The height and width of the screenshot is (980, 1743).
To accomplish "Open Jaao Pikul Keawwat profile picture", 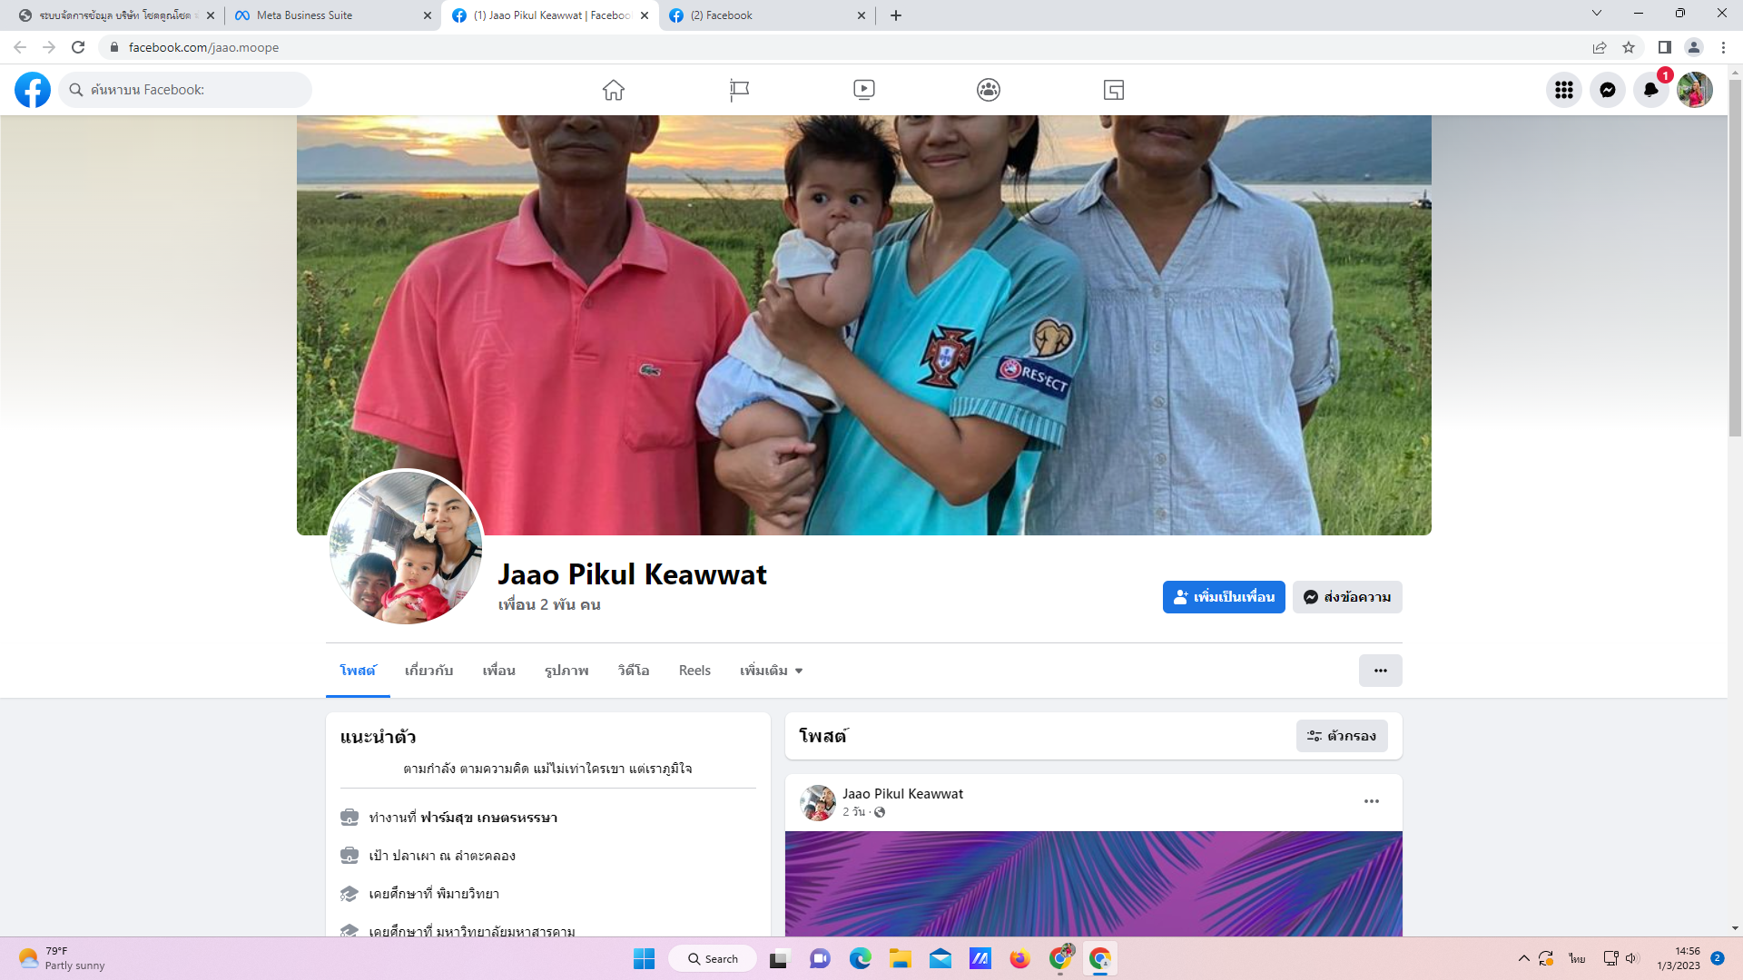I will coord(405,547).
